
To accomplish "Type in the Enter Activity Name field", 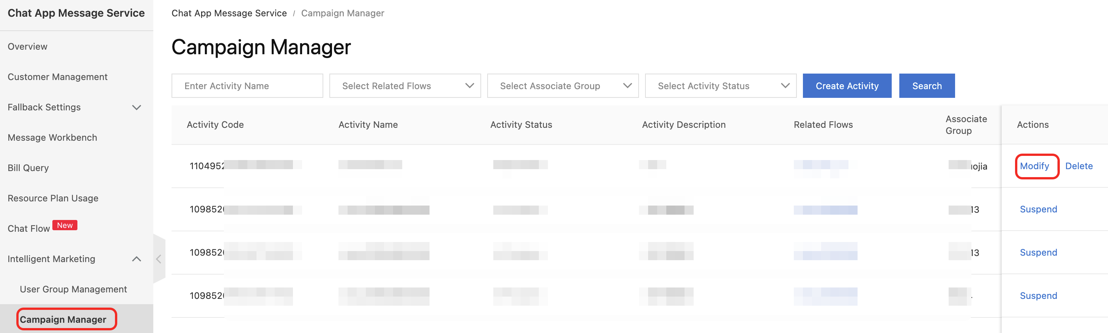I will click(247, 86).
